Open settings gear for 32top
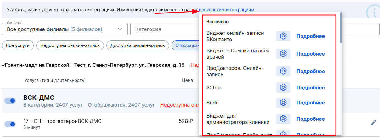Screen dimensions: 384x138 click(x=283, y=88)
